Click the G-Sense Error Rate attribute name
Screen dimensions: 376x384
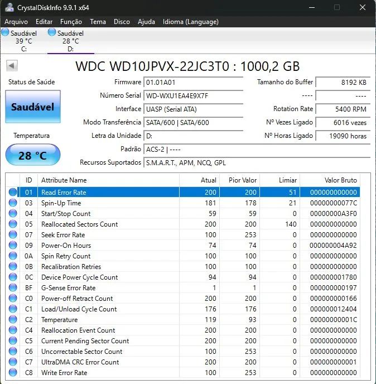[68, 288]
